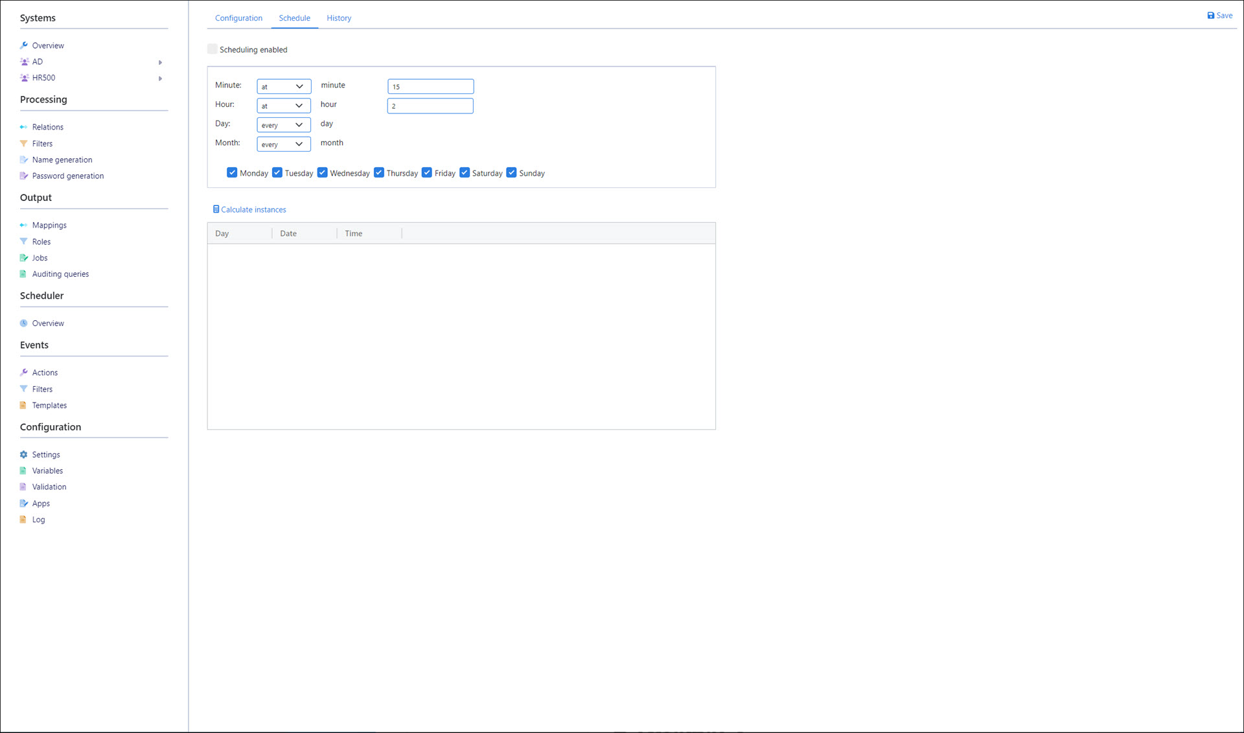Click the Calculate instances calculator icon
The width and height of the screenshot is (1244, 733).
pyautogui.click(x=216, y=209)
